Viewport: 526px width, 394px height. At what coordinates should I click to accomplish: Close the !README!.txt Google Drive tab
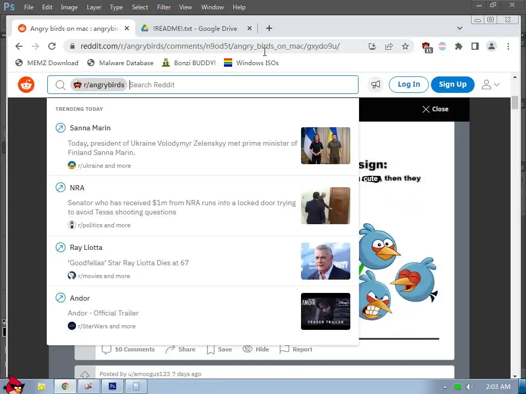tap(250, 29)
